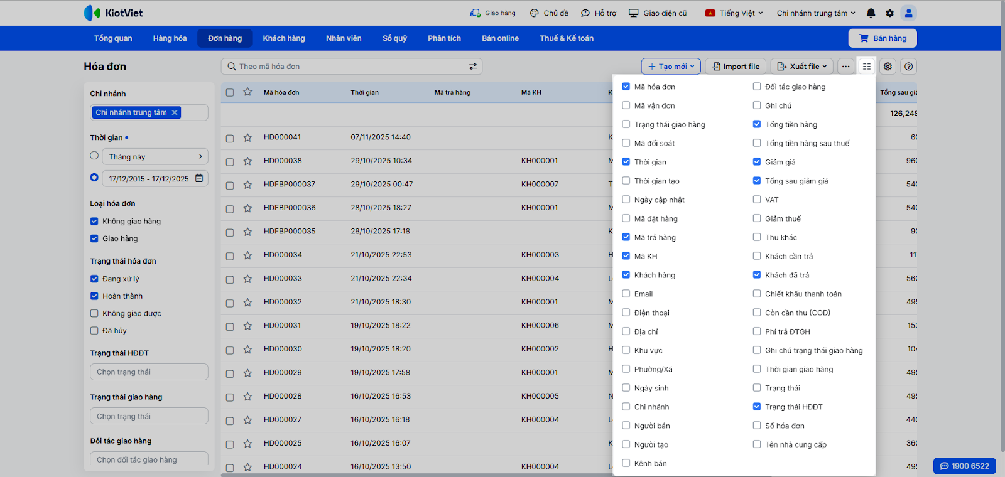Select the Tháng này radio button

coord(94,156)
